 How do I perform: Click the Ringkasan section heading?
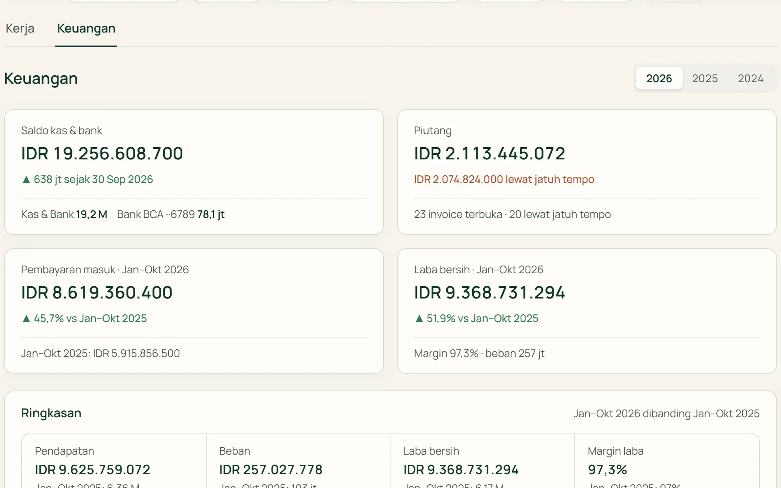[51, 413]
